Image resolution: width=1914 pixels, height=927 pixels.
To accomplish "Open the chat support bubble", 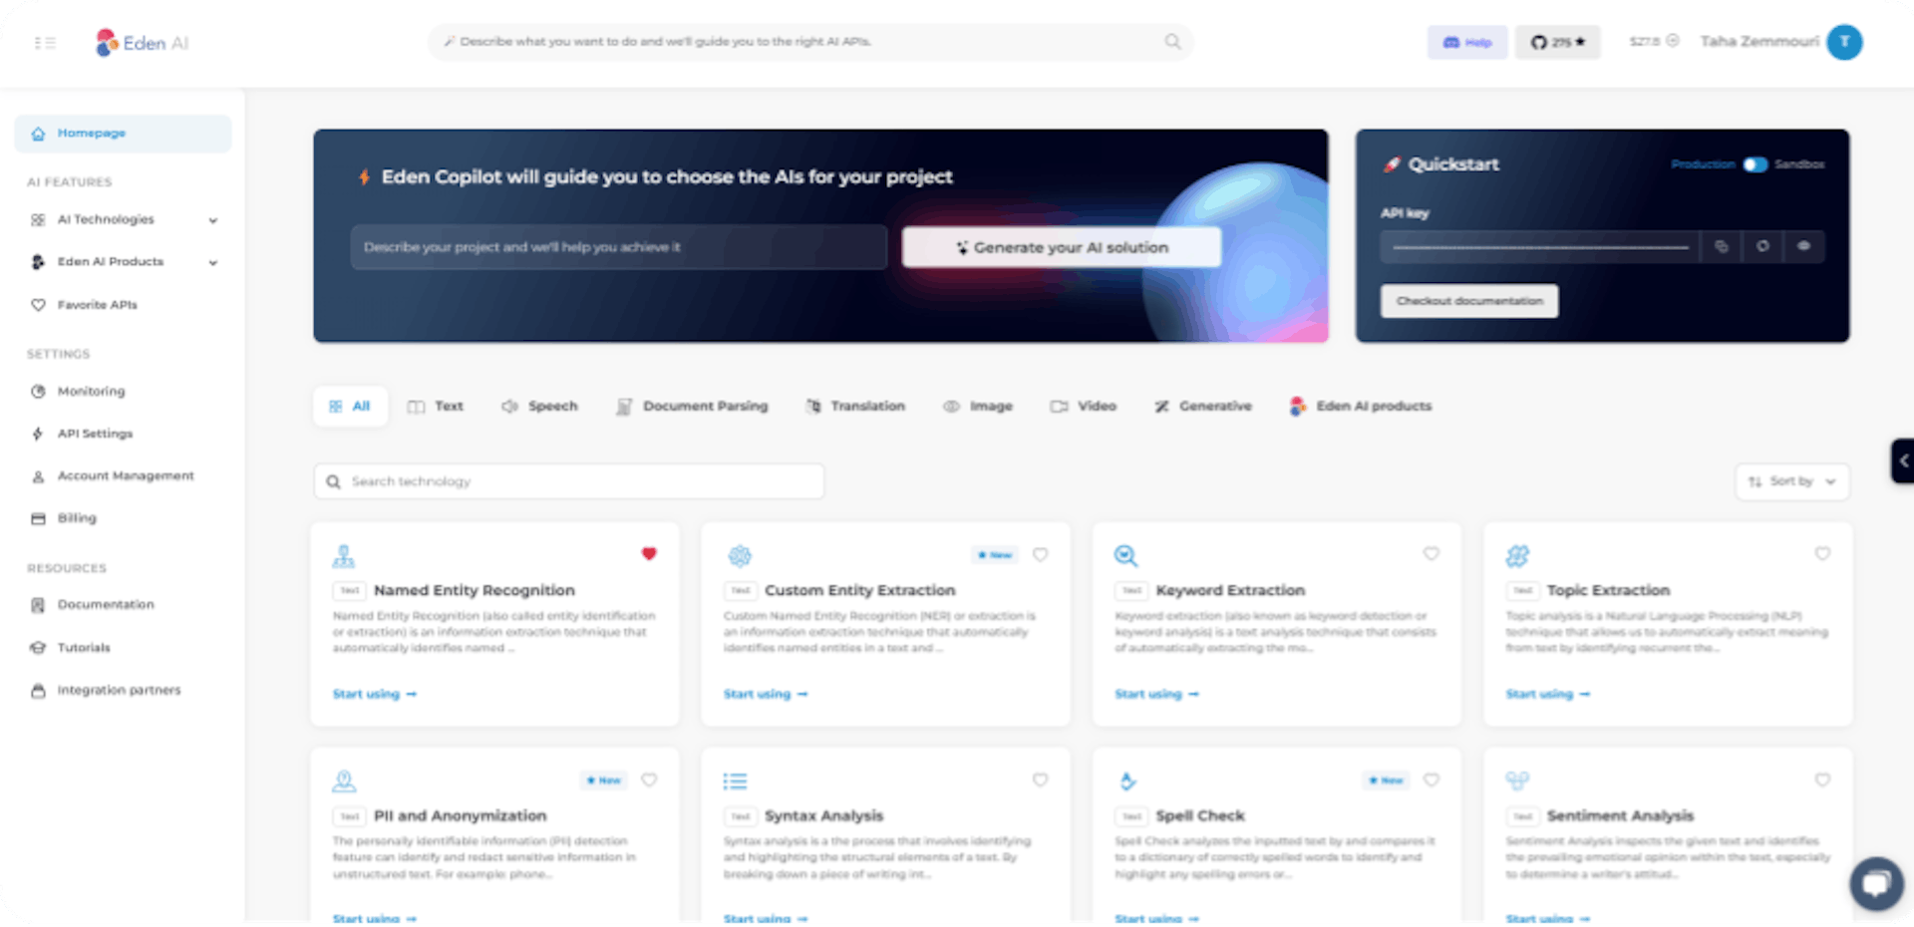I will (x=1876, y=884).
